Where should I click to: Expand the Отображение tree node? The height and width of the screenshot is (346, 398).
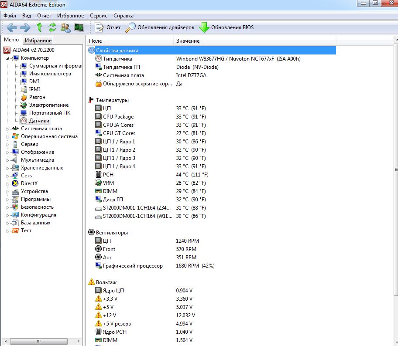point(7,153)
